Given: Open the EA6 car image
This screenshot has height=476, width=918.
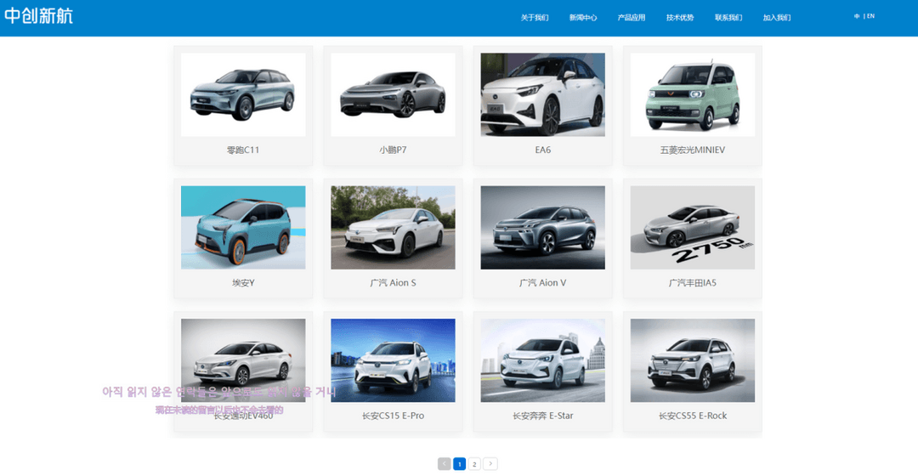Looking at the screenshot, I should 542,95.
